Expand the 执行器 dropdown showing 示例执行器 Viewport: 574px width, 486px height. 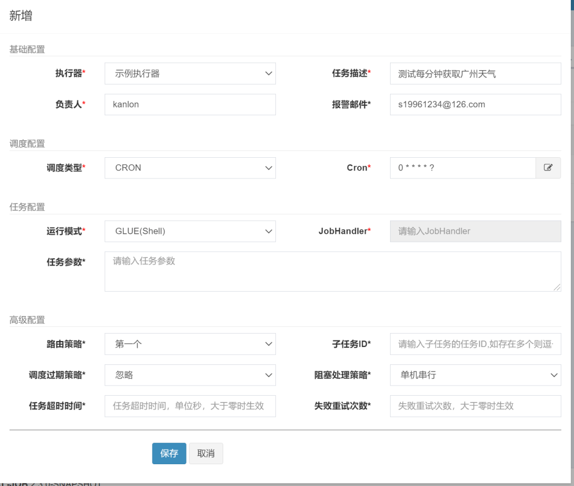coord(190,73)
